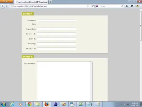Focus the Batch ID text box

(x=57, y=39)
